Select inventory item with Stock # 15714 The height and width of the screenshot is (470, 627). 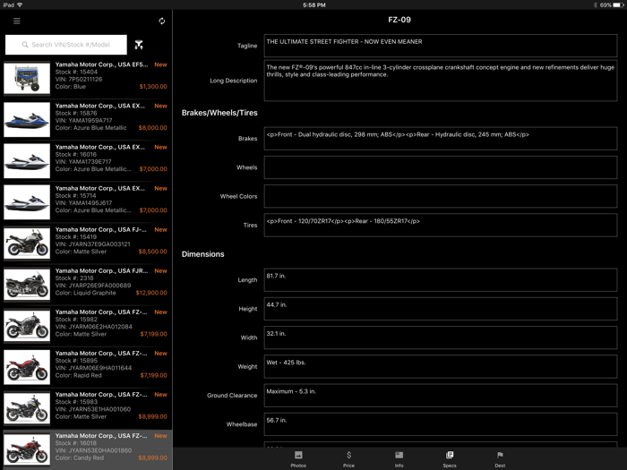coord(86,201)
